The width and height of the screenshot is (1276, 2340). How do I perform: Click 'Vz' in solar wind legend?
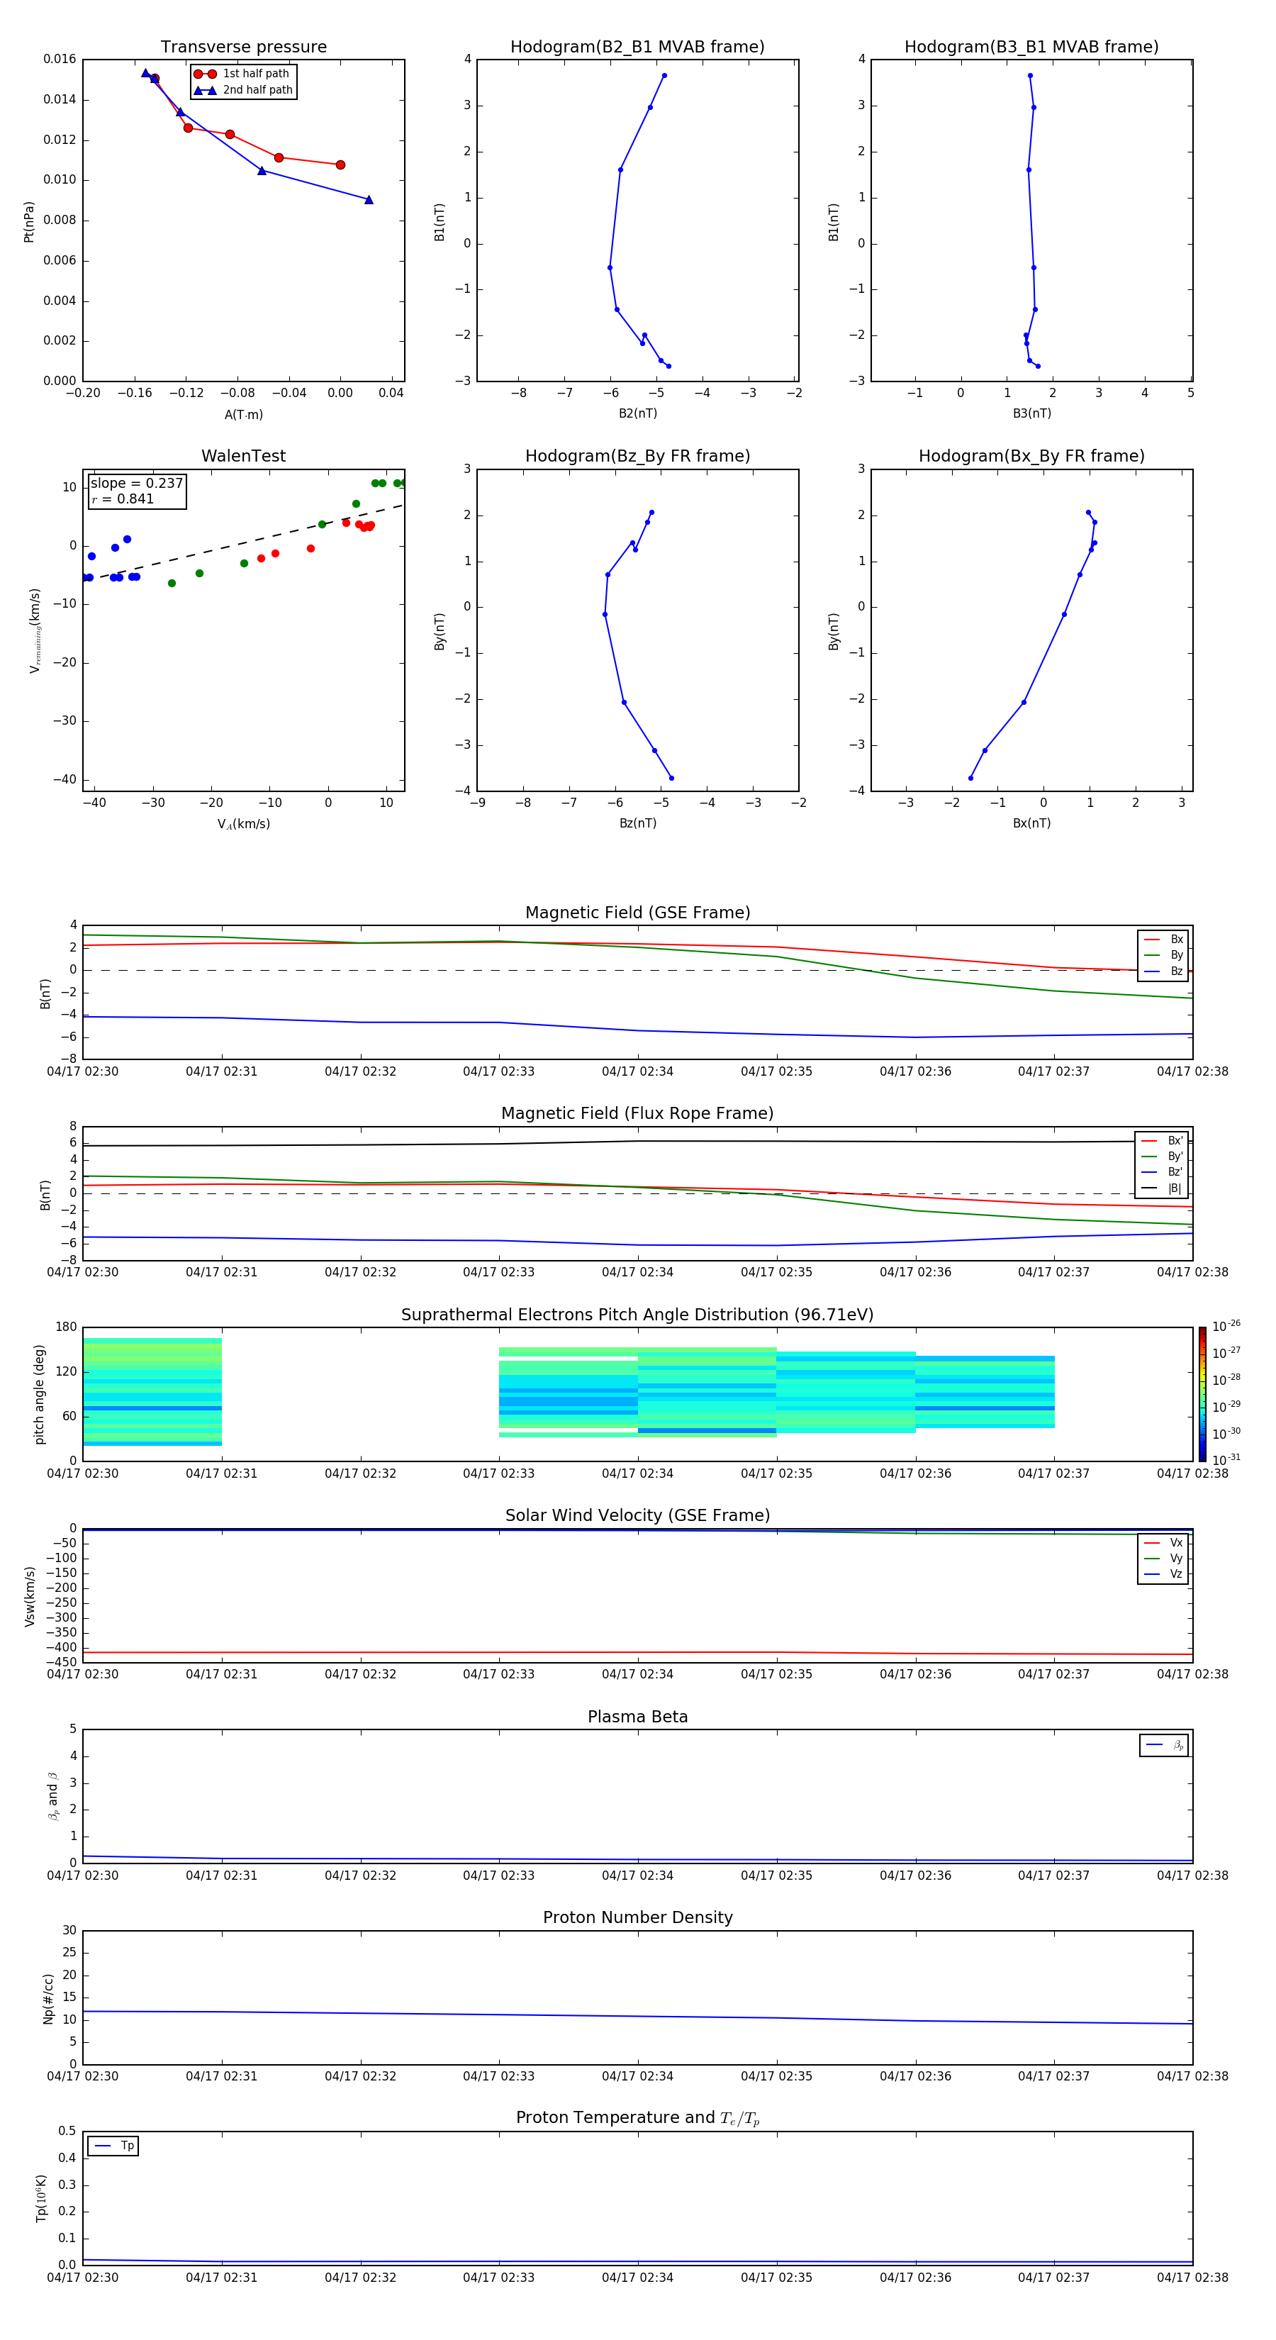[x=1164, y=1574]
